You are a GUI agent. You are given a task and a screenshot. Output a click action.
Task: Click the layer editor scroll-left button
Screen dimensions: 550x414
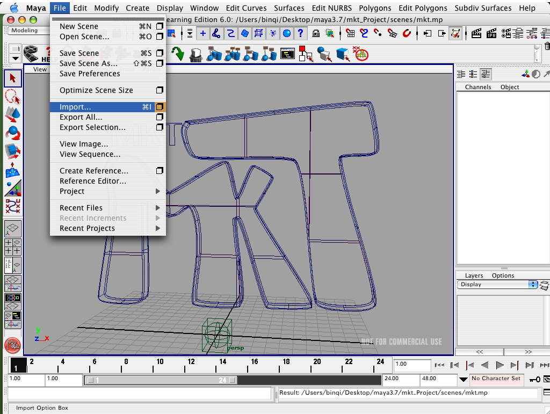click(480, 352)
